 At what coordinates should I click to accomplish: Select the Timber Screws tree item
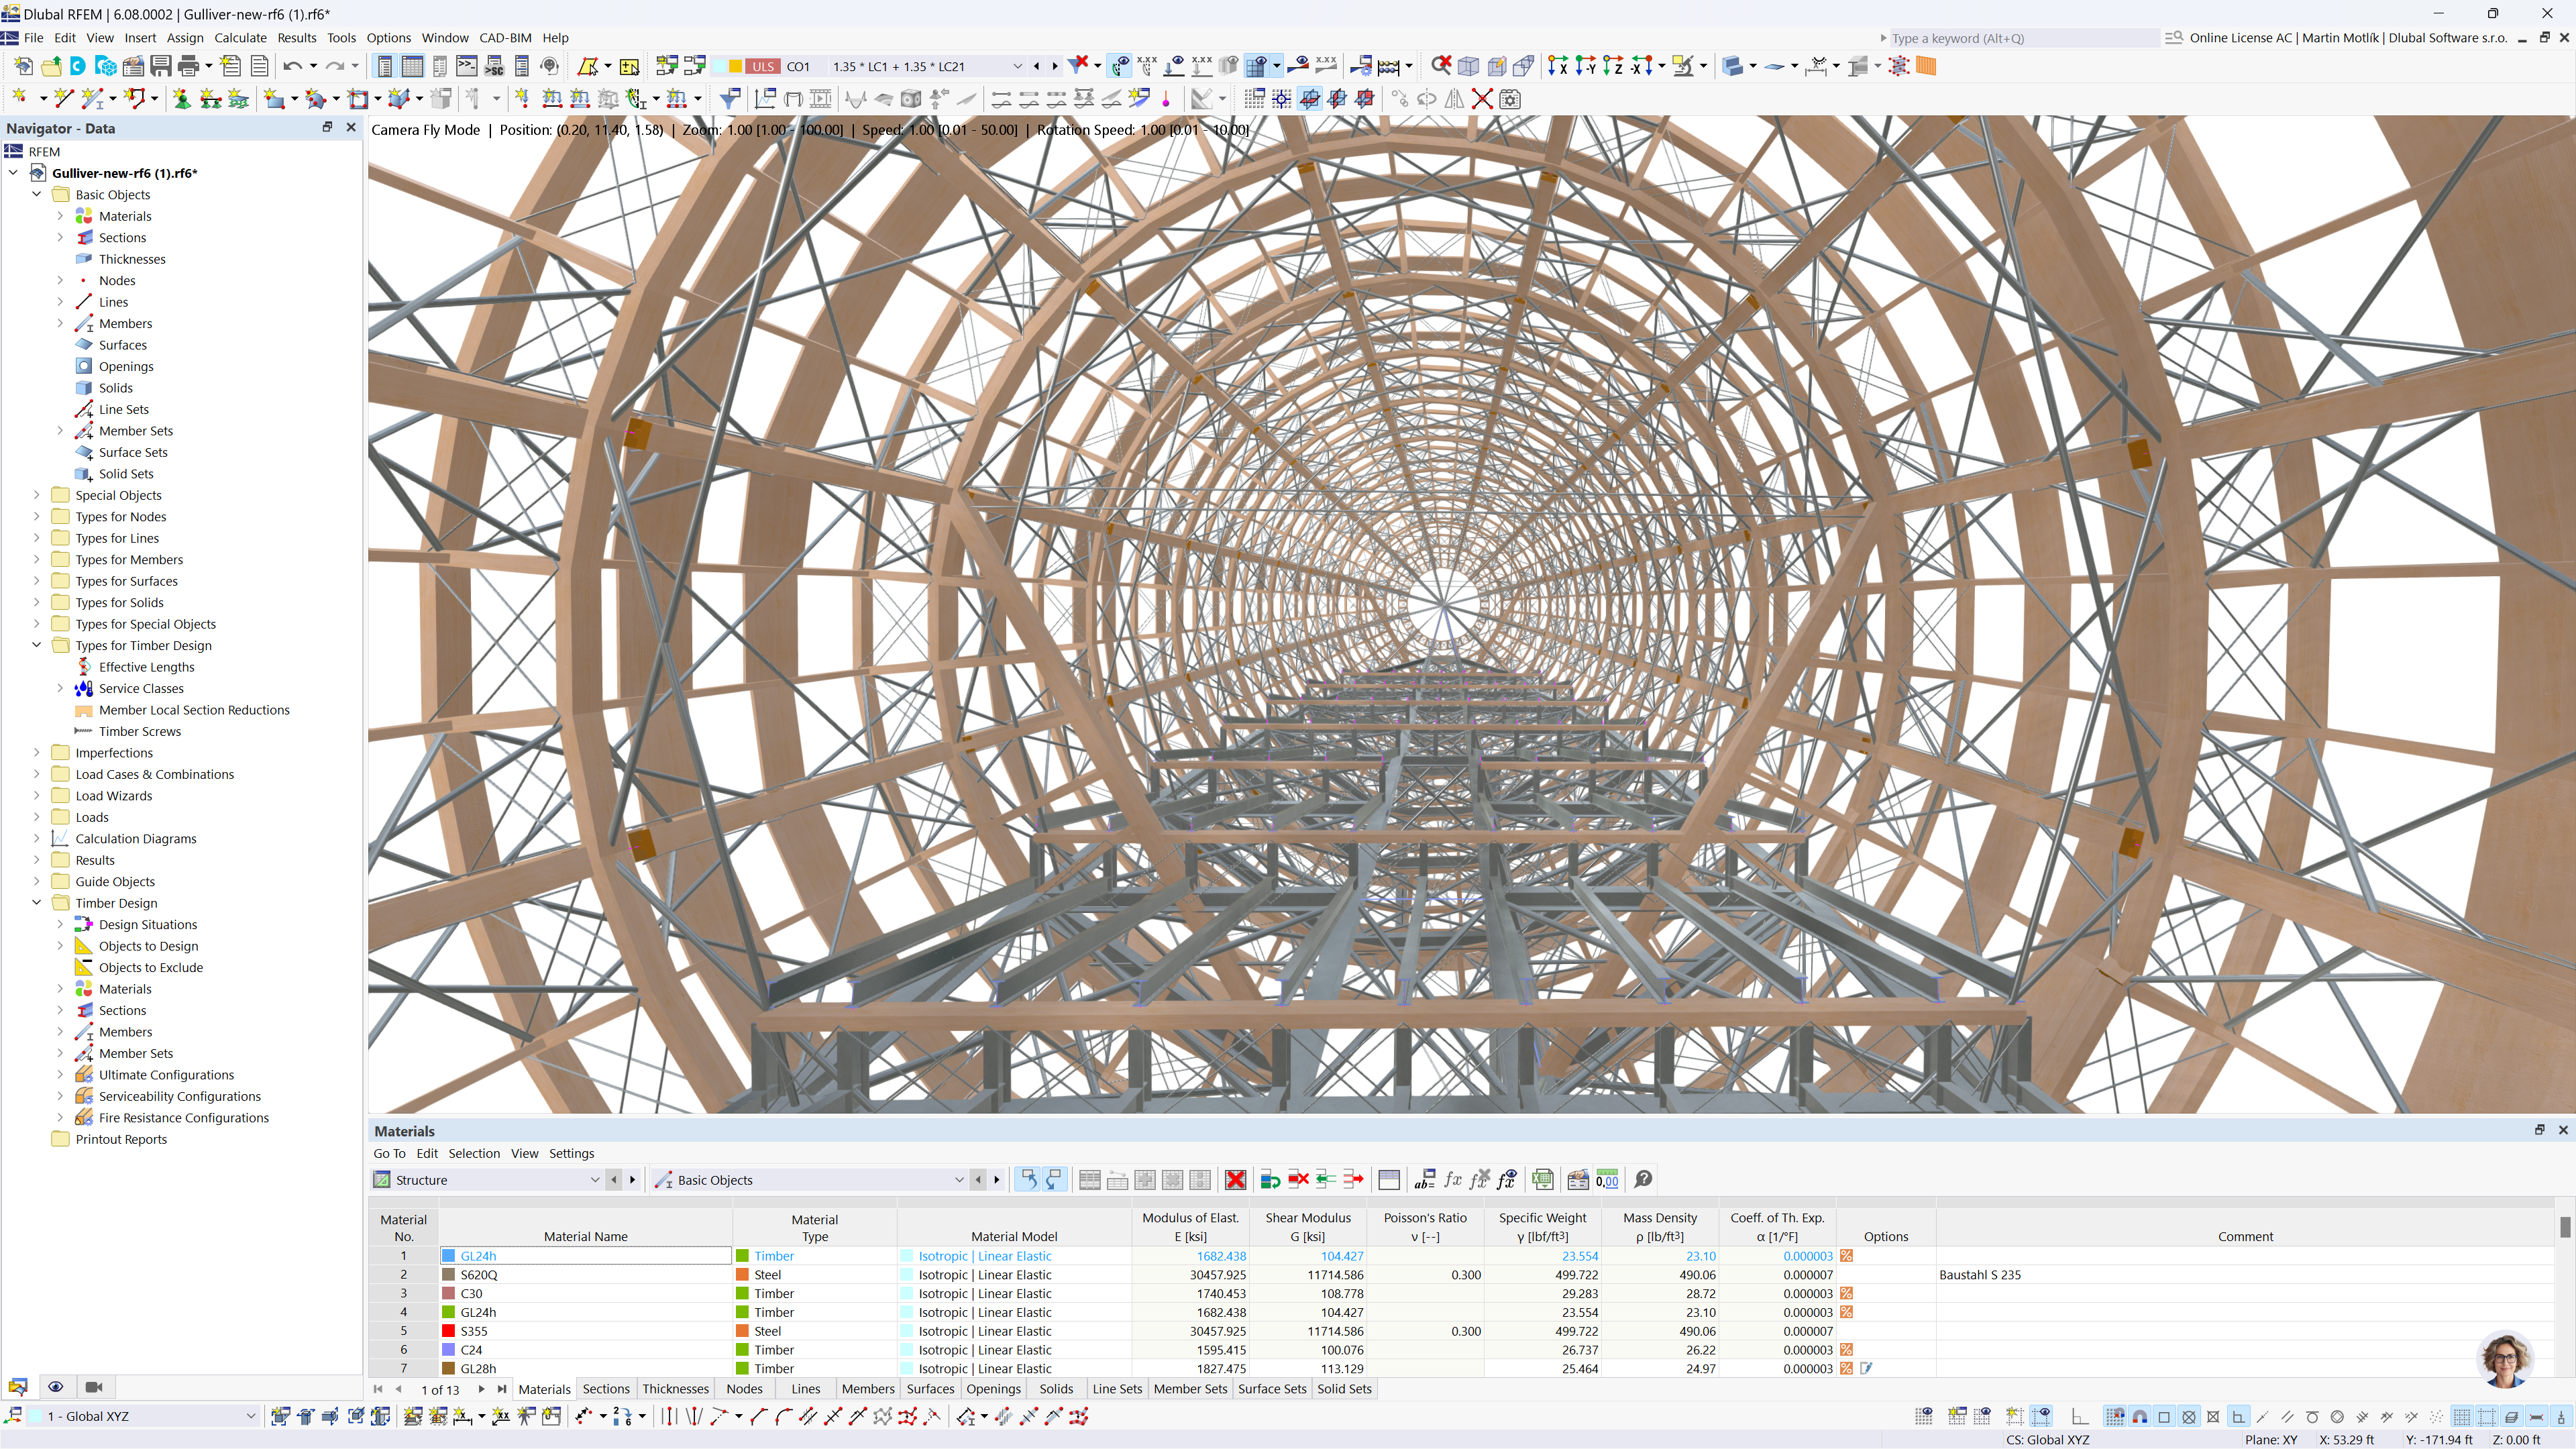(x=139, y=731)
